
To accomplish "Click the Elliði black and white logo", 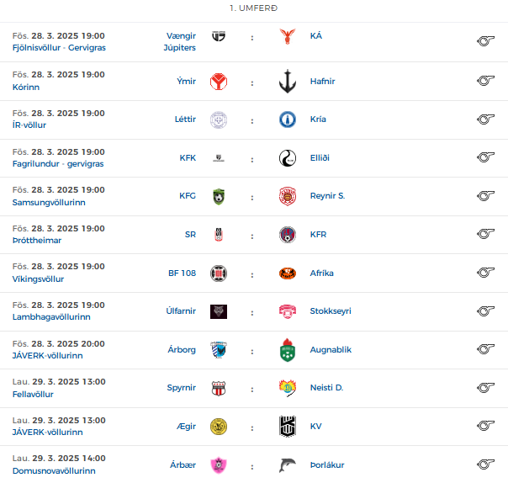I will click(288, 158).
